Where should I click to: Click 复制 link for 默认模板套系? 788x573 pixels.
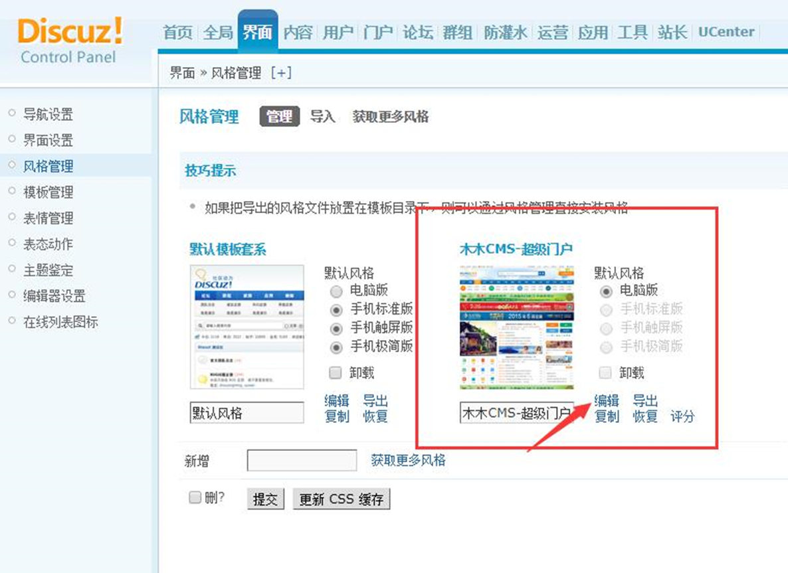coord(337,416)
